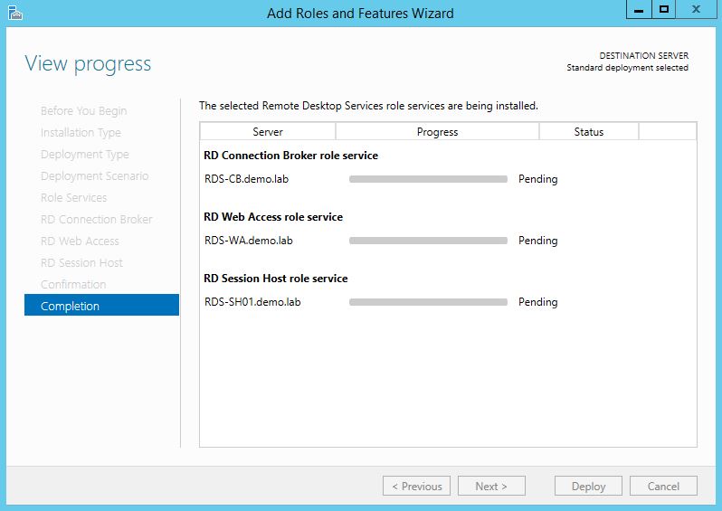
Task: Maximize the wizard window
Action: (664, 9)
